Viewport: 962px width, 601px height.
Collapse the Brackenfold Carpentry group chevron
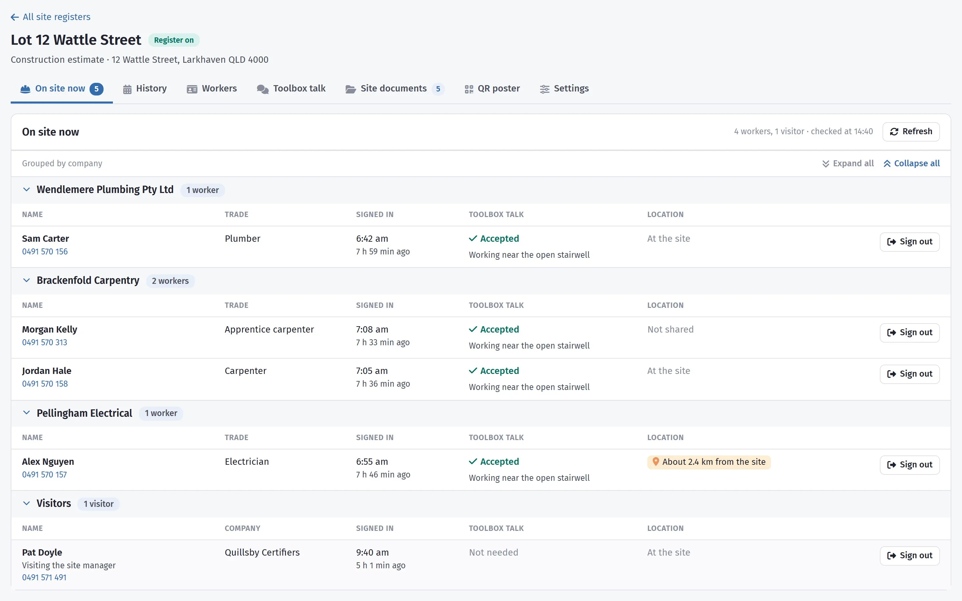(x=26, y=280)
